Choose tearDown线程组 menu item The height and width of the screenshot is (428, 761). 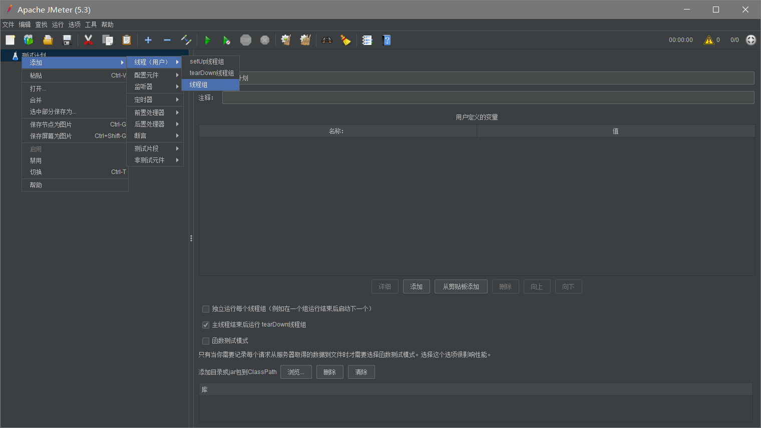coord(210,73)
